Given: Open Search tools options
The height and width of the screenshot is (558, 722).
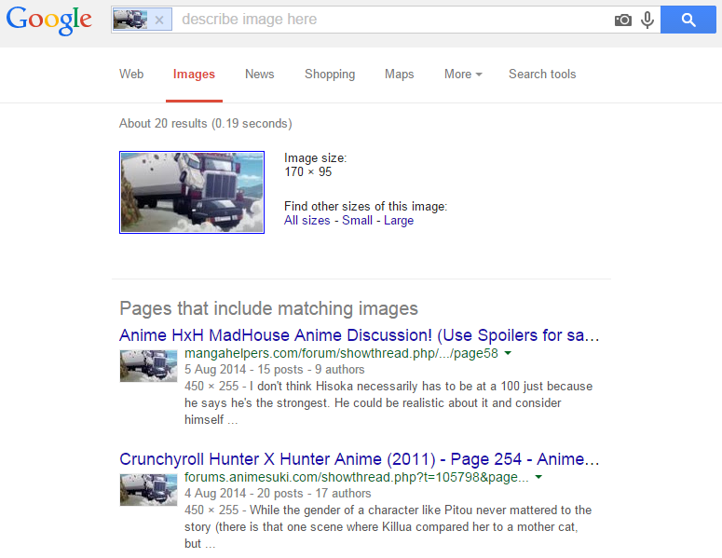Looking at the screenshot, I should [542, 75].
